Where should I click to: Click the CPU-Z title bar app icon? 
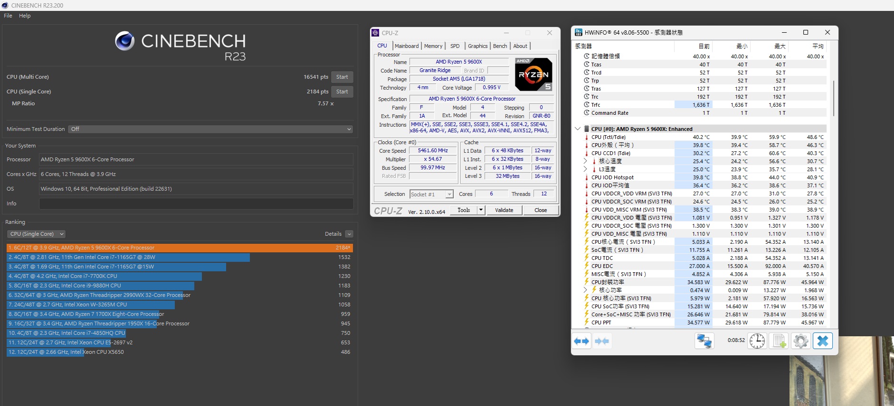click(375, 33)
